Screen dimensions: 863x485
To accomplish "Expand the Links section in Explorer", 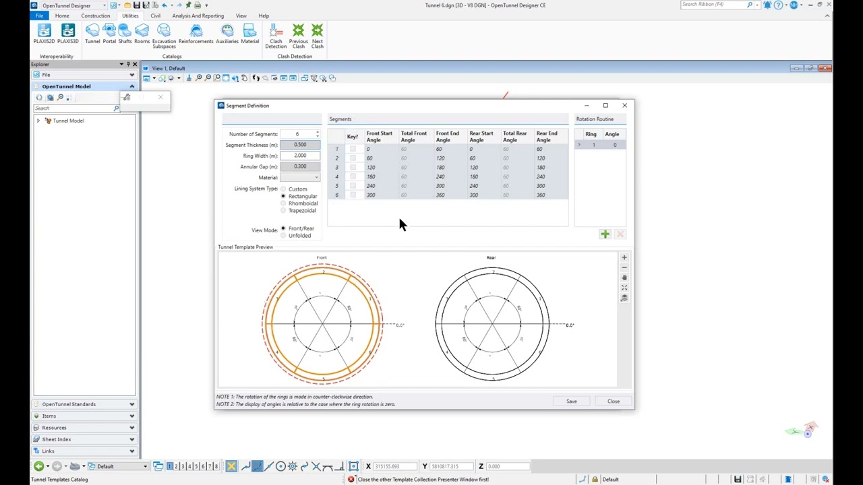I will (84, 451).
